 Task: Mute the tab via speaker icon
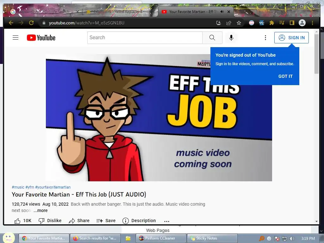(x=222, y=12)
